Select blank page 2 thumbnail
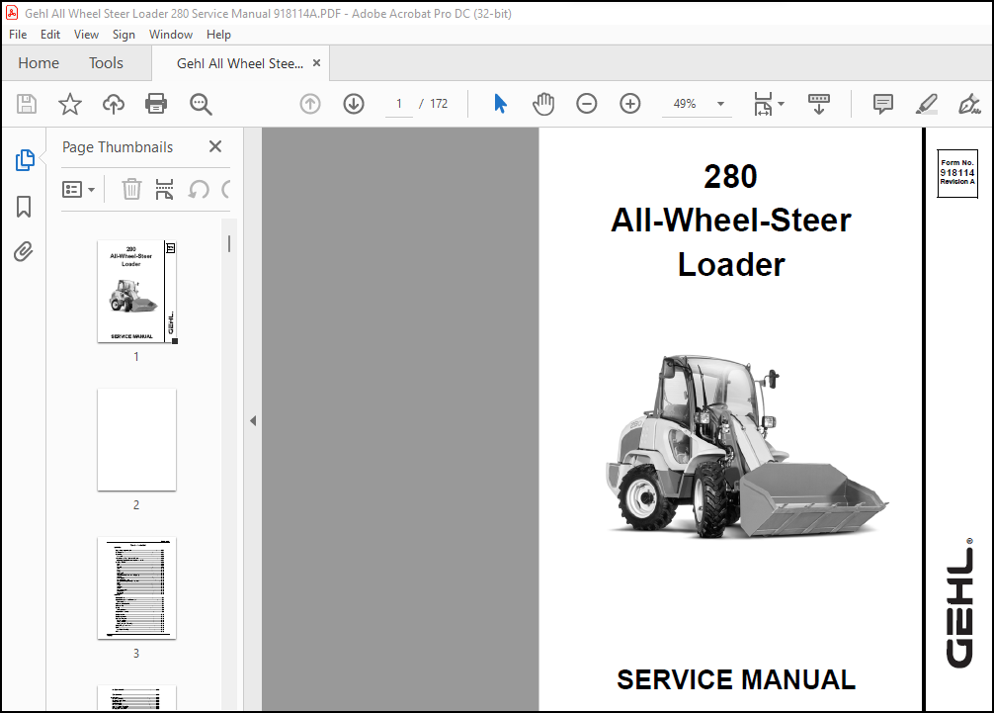Screen dimensions: 994x713 click(136, 440)
